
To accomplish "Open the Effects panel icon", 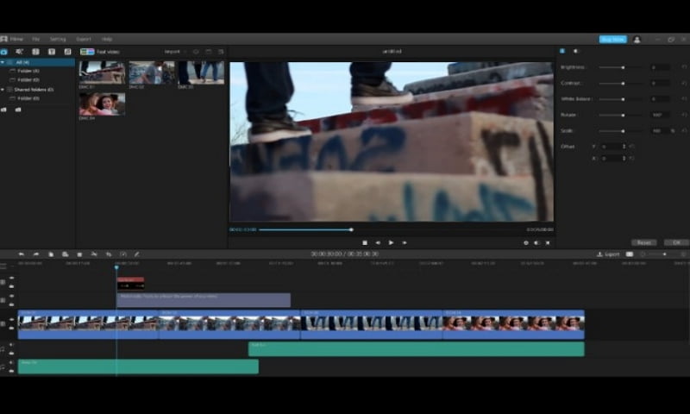I will 67,52.
